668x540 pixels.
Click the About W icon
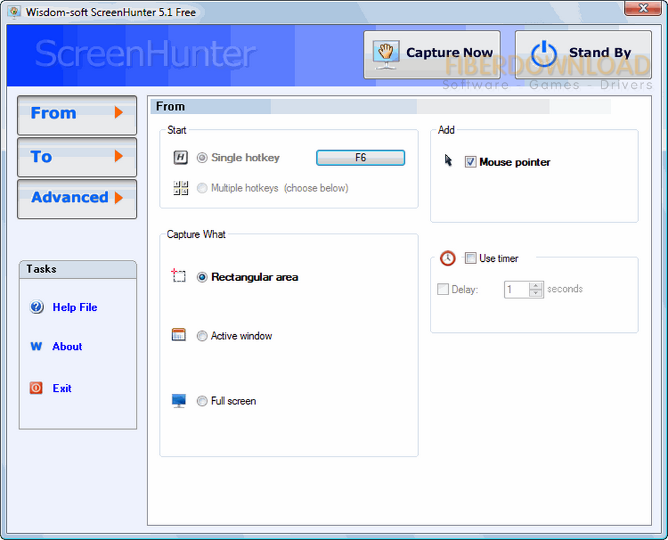coord(37,346)
